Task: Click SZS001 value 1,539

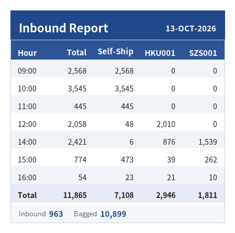Action: [x=208, y=142]
